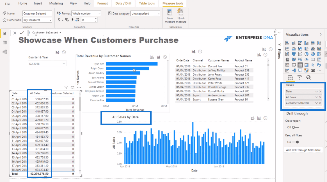This screenshot has height=182, width=327.
Task: Remove the Date field from Values
Action: pyautogui.click(x=320, y=91)
